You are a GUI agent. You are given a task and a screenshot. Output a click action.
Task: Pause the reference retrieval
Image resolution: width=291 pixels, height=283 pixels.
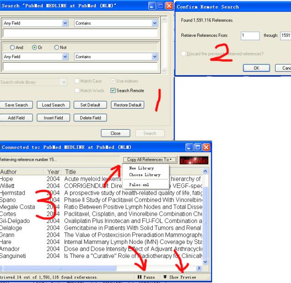(146, 277)
